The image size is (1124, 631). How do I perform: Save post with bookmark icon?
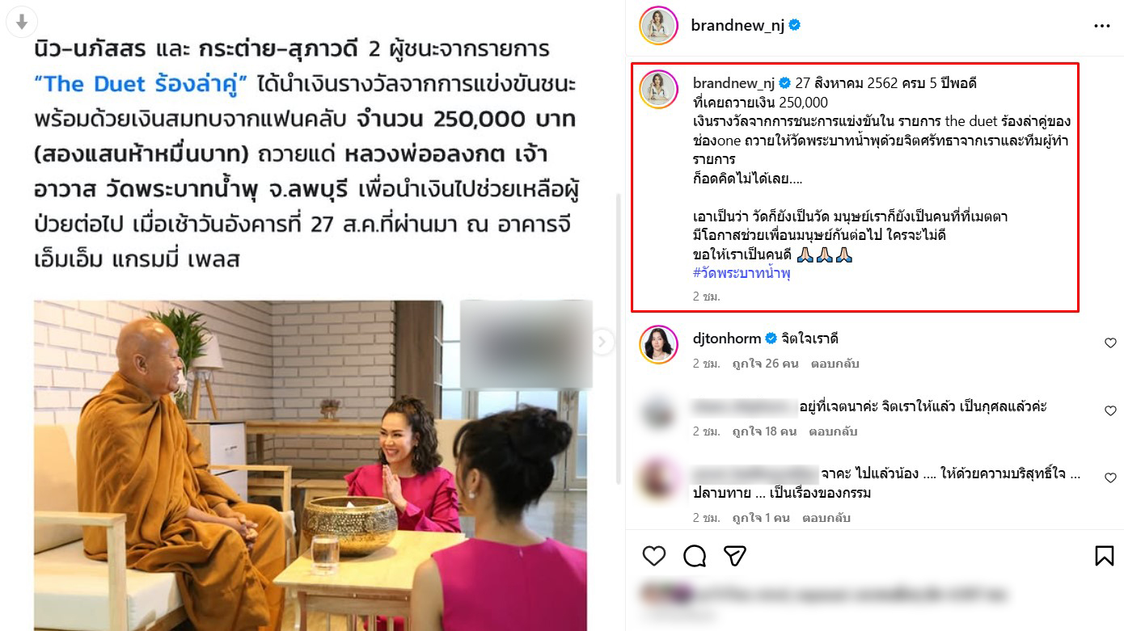[x=1104, y=556]
